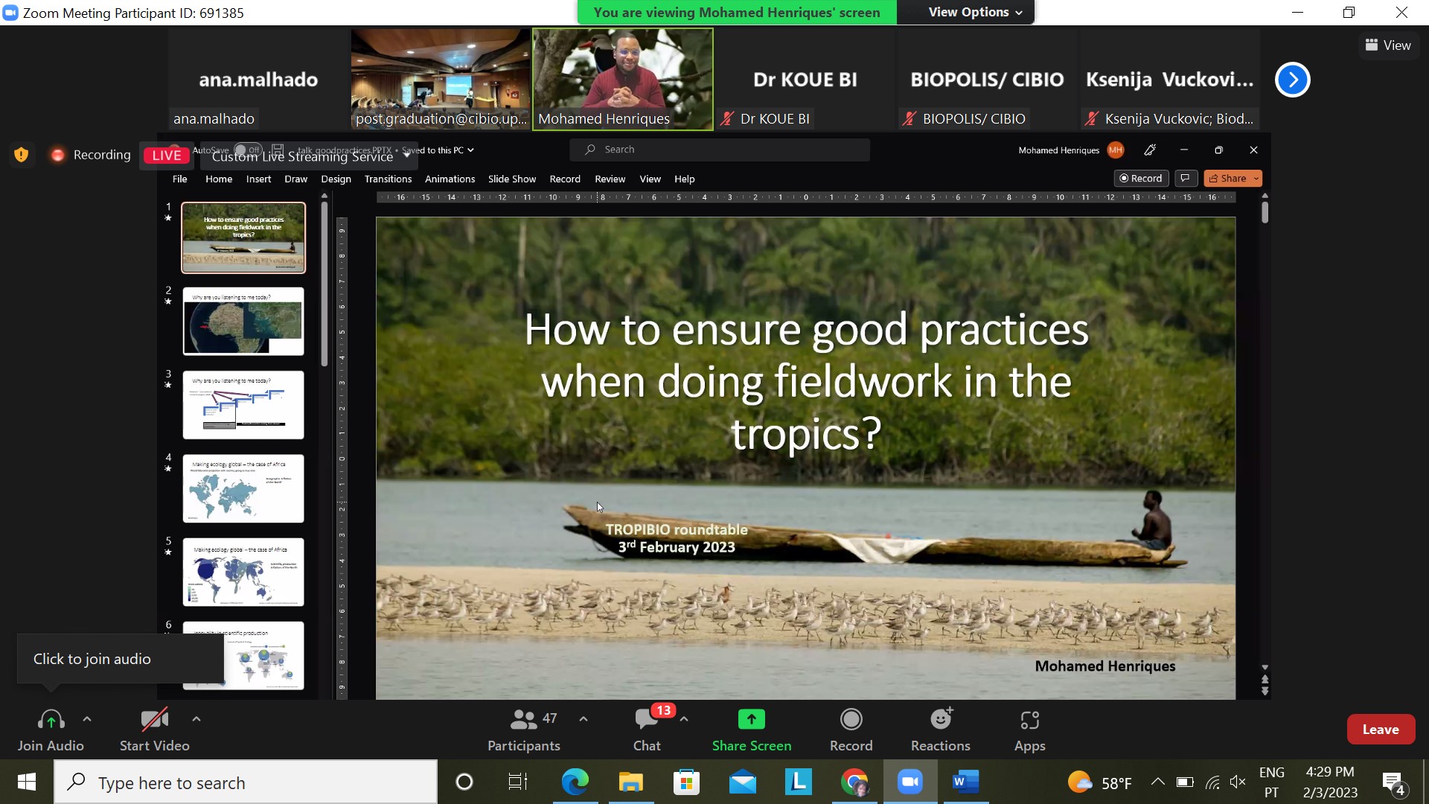The width and height of the screenshot is (1429, 804).
Task: Open the Share dropdown in PowerPoint
Action: point(1256,179)
